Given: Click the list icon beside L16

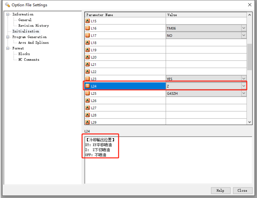Looking at the screenshot, I should click(x=88, y=28).
